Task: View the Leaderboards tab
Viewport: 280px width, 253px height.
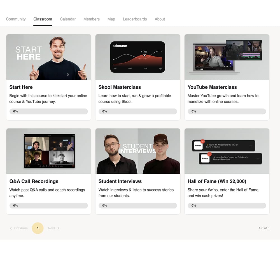Action: [x=135, y=19]
